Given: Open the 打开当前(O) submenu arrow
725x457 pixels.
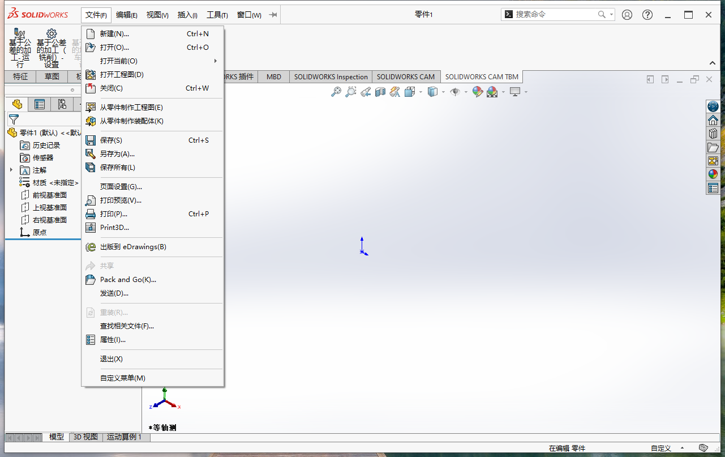Looking at the screenshot, I should 215,61.
